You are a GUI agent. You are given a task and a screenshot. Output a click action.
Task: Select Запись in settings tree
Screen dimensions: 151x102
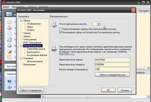pyautogui.click(x=27, y=36)
